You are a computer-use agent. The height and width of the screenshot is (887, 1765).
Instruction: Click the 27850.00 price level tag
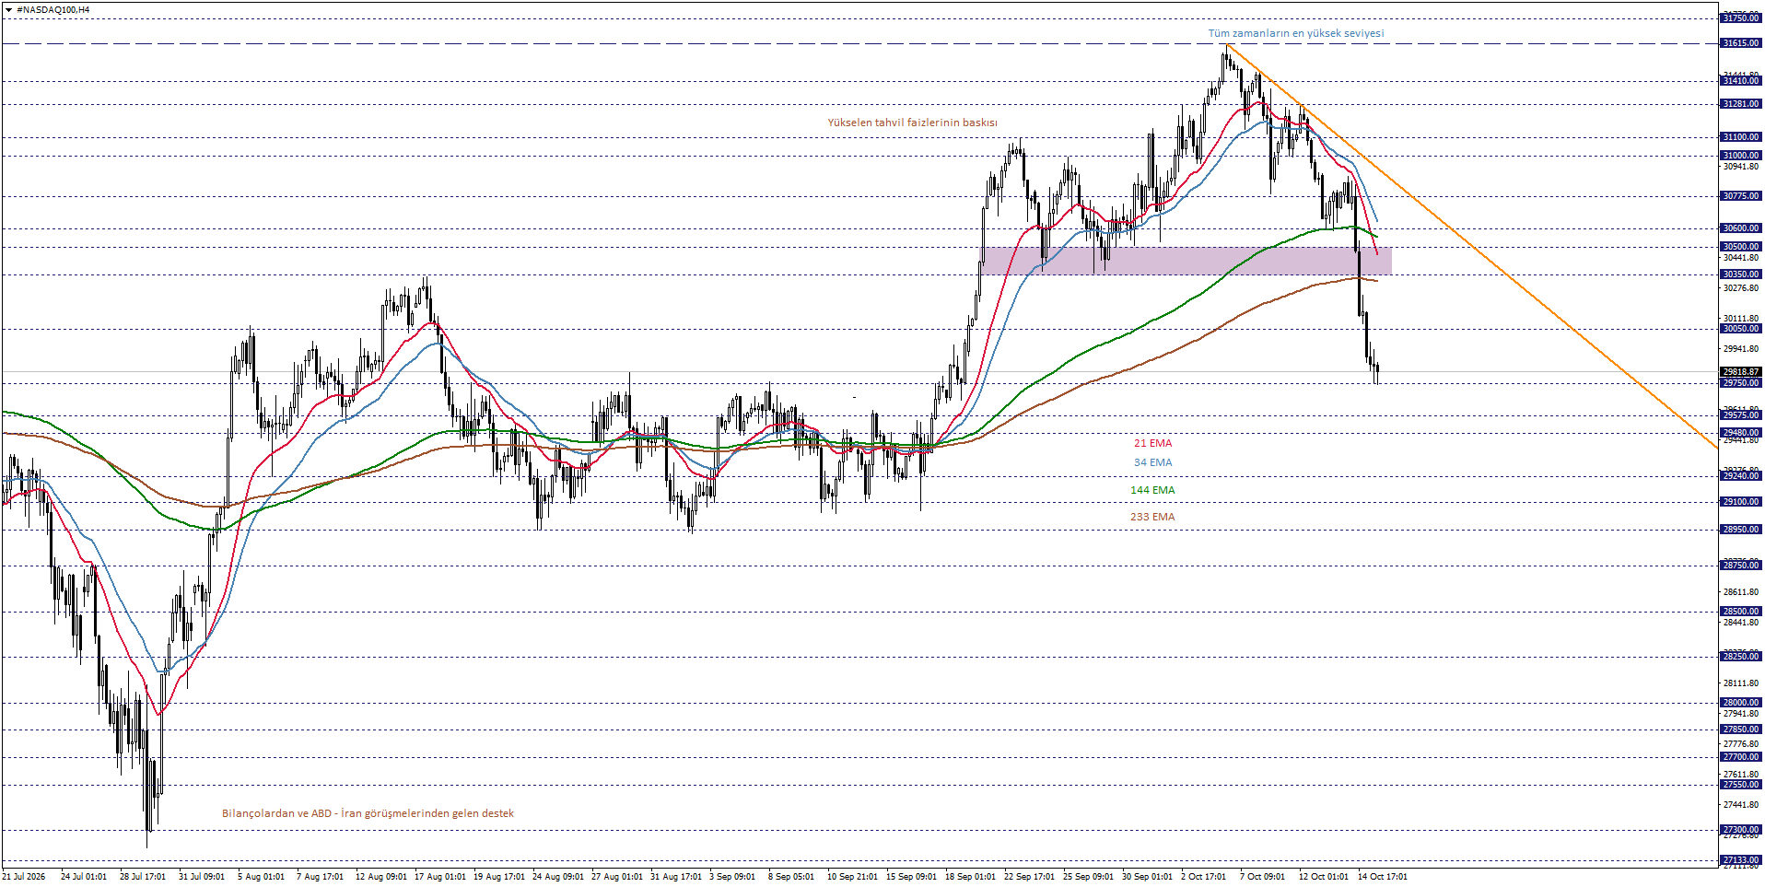(x=1740, y=729)
